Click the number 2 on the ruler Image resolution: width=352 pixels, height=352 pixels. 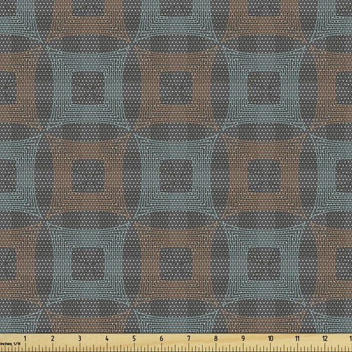click(x=53, y=338)
